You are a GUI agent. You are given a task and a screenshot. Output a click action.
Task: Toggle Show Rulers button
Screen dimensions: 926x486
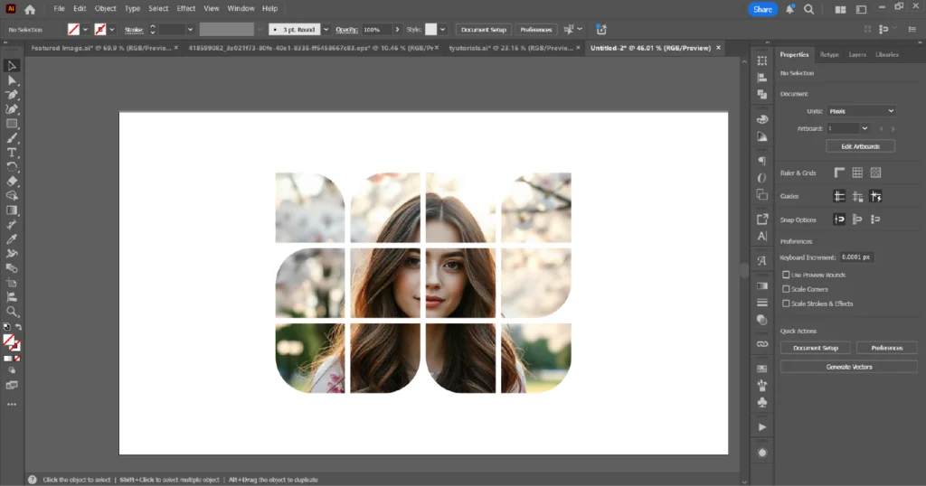pyautogui.click(x=839, y=173)
